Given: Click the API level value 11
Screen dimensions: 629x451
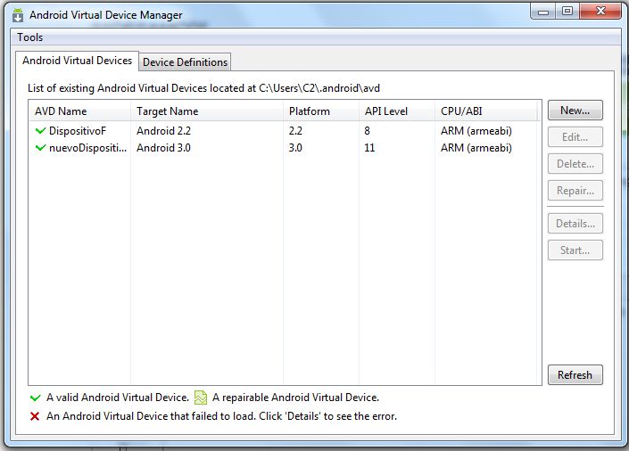Looking at the screenshot, I should pos(369,148).
